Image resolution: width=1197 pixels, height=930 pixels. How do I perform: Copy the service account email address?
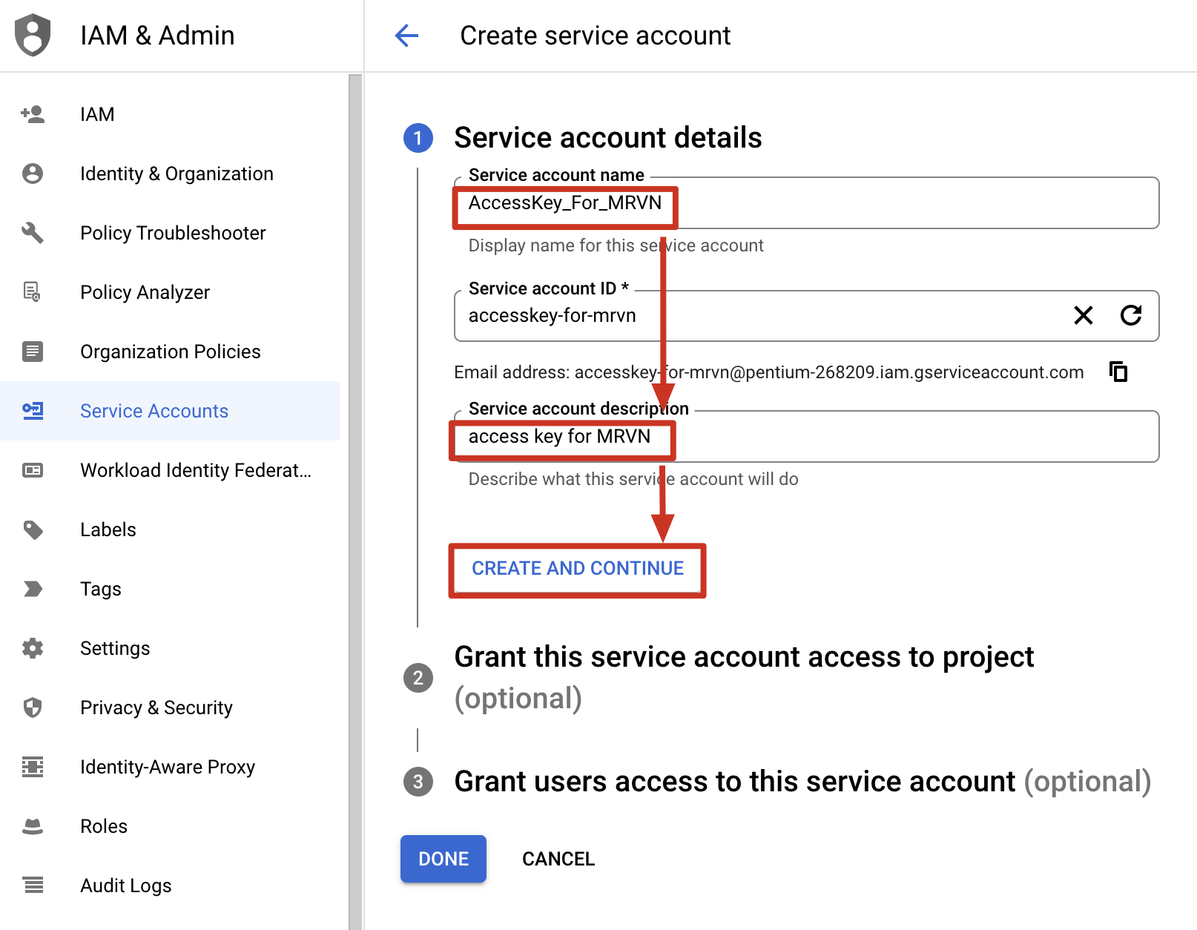[x=1118, y=371]
